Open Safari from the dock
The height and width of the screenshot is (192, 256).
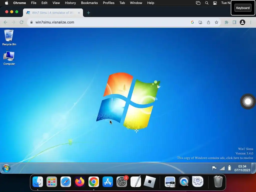(66, 182)
